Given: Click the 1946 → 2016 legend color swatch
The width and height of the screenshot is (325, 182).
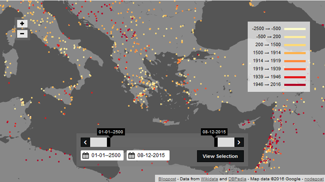Looking at the screenshot, I should tap(295, 85).
